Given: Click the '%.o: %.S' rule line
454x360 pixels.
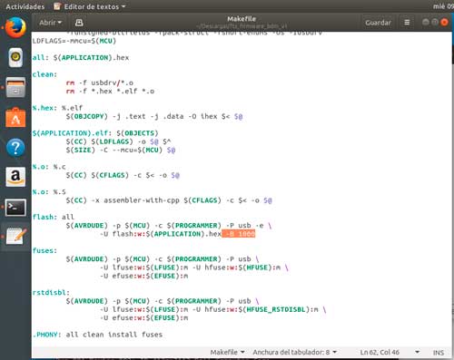Looking at the screenshot, I should click(x=49, y=192).
